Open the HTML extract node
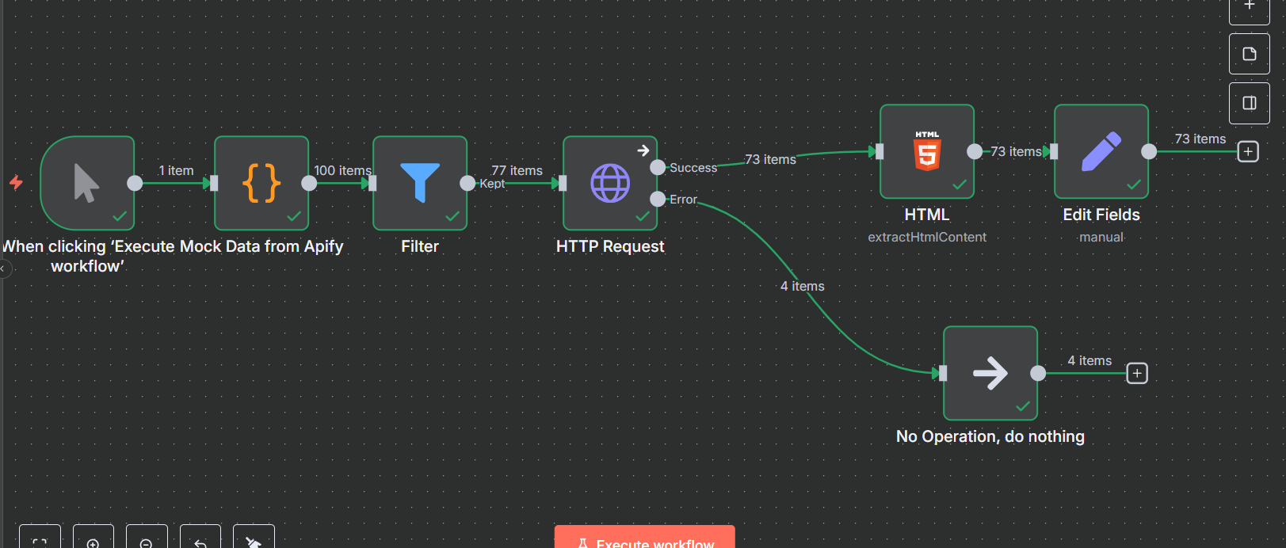1286x548 pixels. [927, 151]
